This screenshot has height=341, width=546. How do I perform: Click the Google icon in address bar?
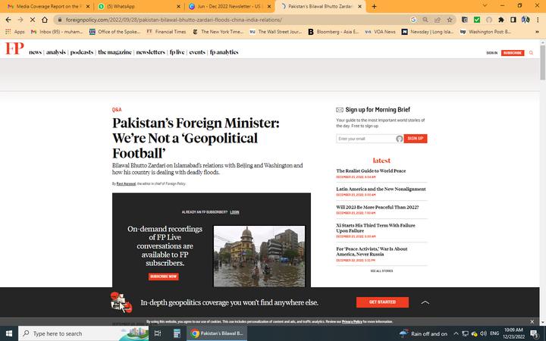click(x=413, y=20)
